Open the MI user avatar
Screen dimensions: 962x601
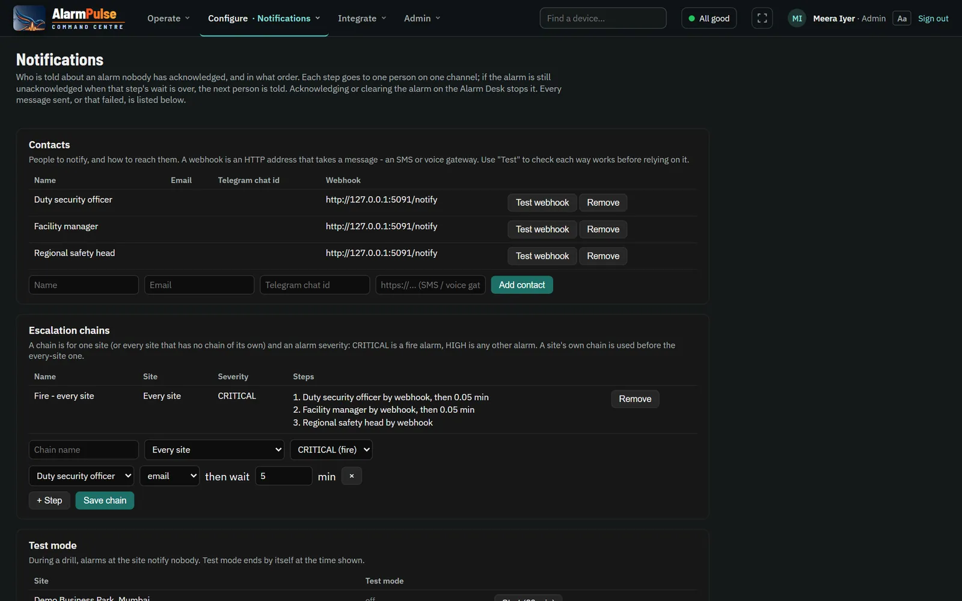coord(797,18)
